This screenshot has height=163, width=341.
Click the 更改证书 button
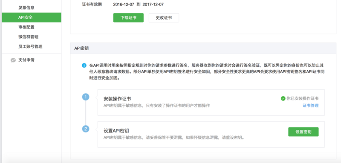tap(164, 18)
